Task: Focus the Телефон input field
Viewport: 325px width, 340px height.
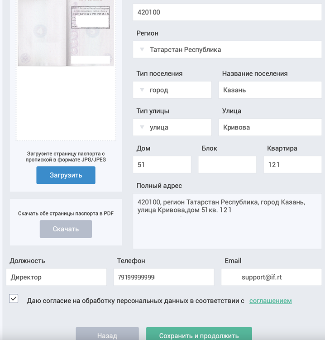Action: pyautogui.click(x=164, y=277)
